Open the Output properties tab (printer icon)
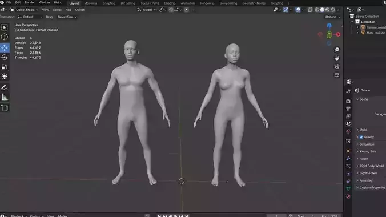386x217 pixels. pyautogui.click(x=348, y=108)
